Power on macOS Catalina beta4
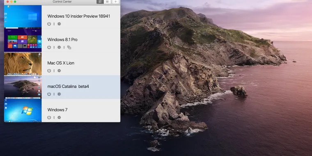The height and width of the screenshot is (156, 312). [x=49, y=94]
